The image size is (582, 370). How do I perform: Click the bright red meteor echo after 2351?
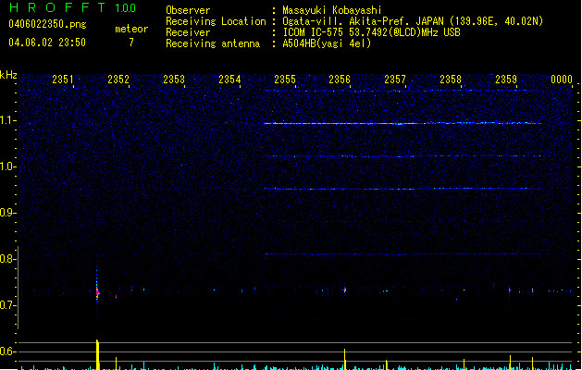click(97, 292)
